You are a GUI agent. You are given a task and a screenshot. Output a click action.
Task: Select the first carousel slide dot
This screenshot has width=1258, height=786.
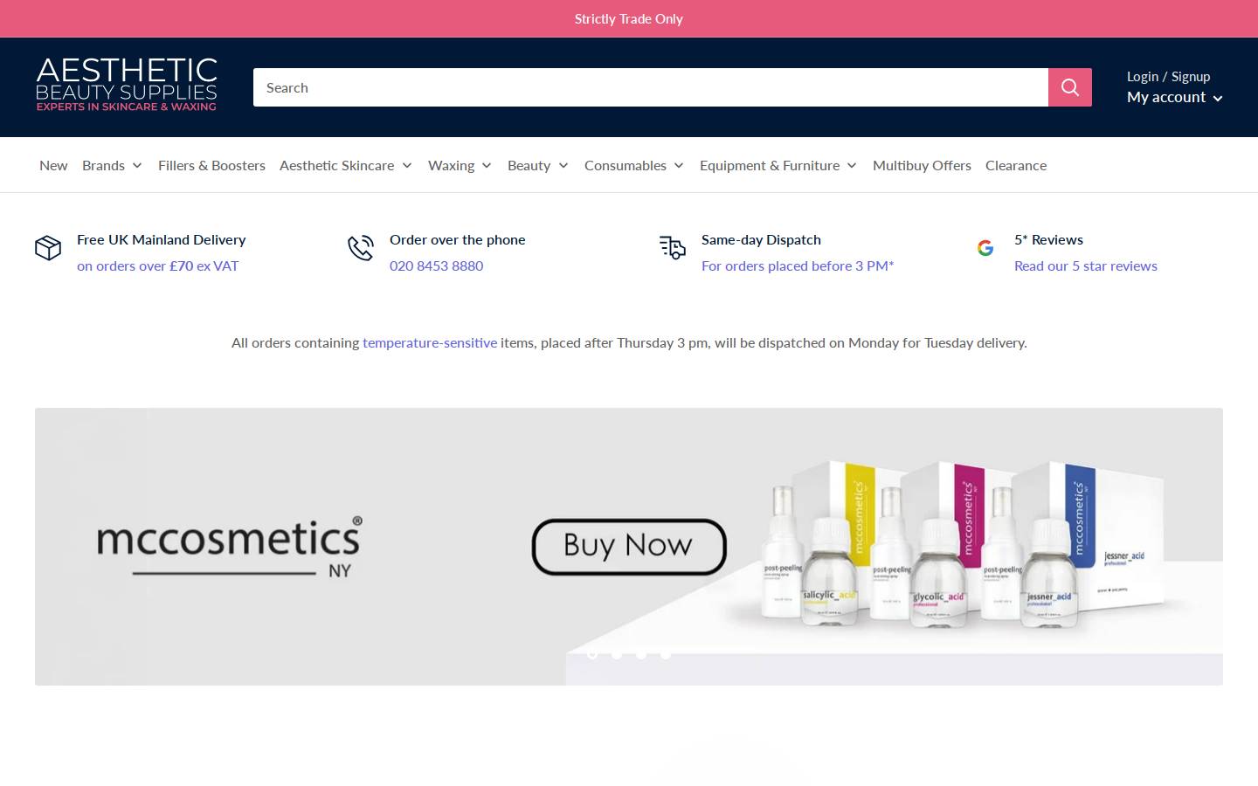click(x=592, y=654)
